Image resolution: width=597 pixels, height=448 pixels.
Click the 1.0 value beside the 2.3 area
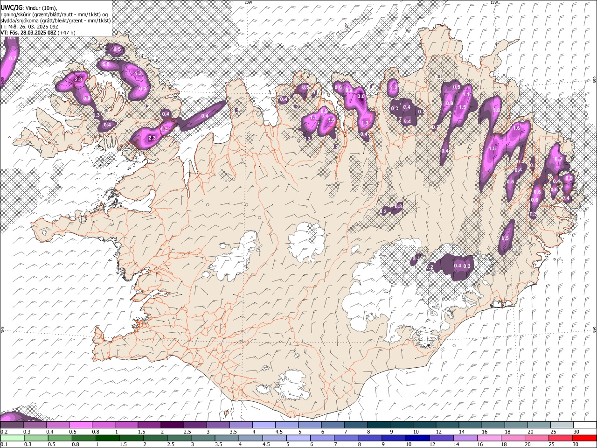point(164,129)
